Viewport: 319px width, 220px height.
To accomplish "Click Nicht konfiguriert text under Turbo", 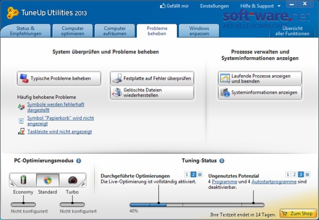I will point(78,211).
